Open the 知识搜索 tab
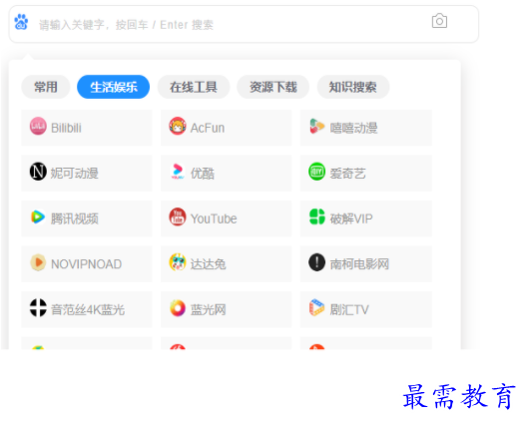The image size is (524, 428). 353,87
